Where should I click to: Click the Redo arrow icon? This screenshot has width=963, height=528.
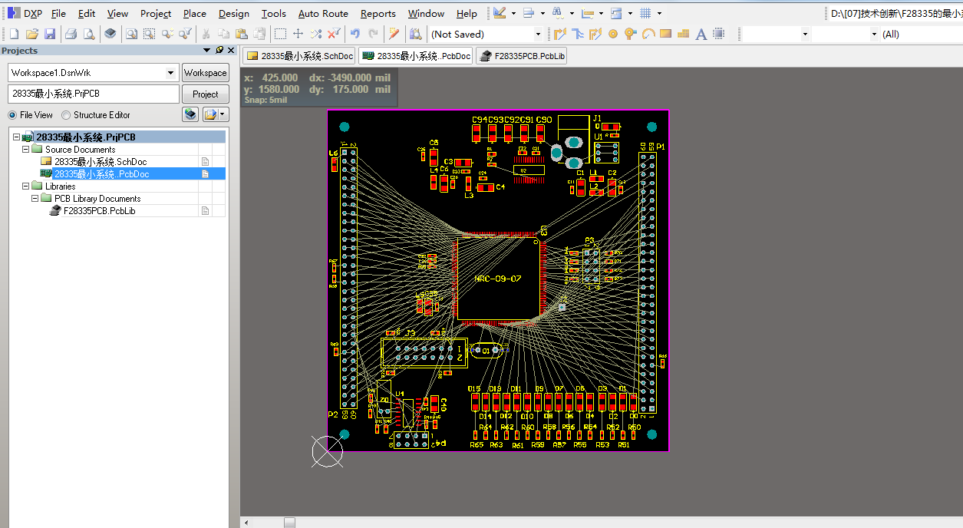pyautogui.click(x=373, y=34)
